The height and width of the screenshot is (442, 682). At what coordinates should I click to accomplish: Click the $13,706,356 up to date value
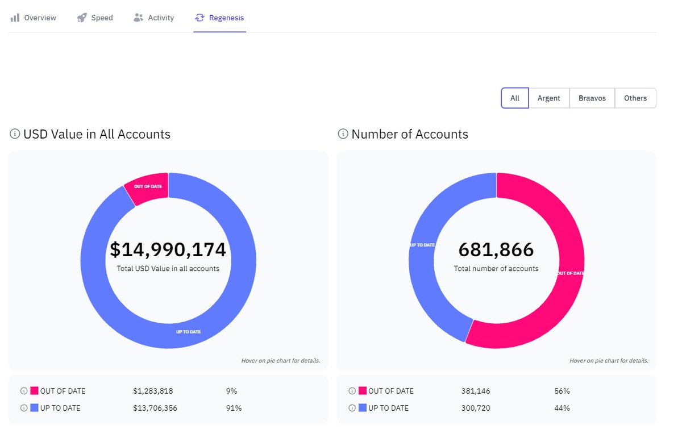[155, 408]
